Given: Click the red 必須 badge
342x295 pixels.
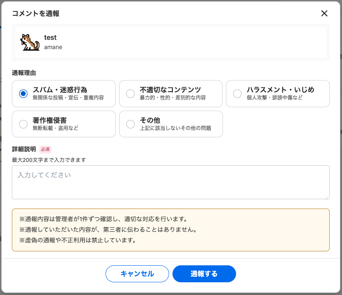Looking at the screenshot, I should click(45, 149).
